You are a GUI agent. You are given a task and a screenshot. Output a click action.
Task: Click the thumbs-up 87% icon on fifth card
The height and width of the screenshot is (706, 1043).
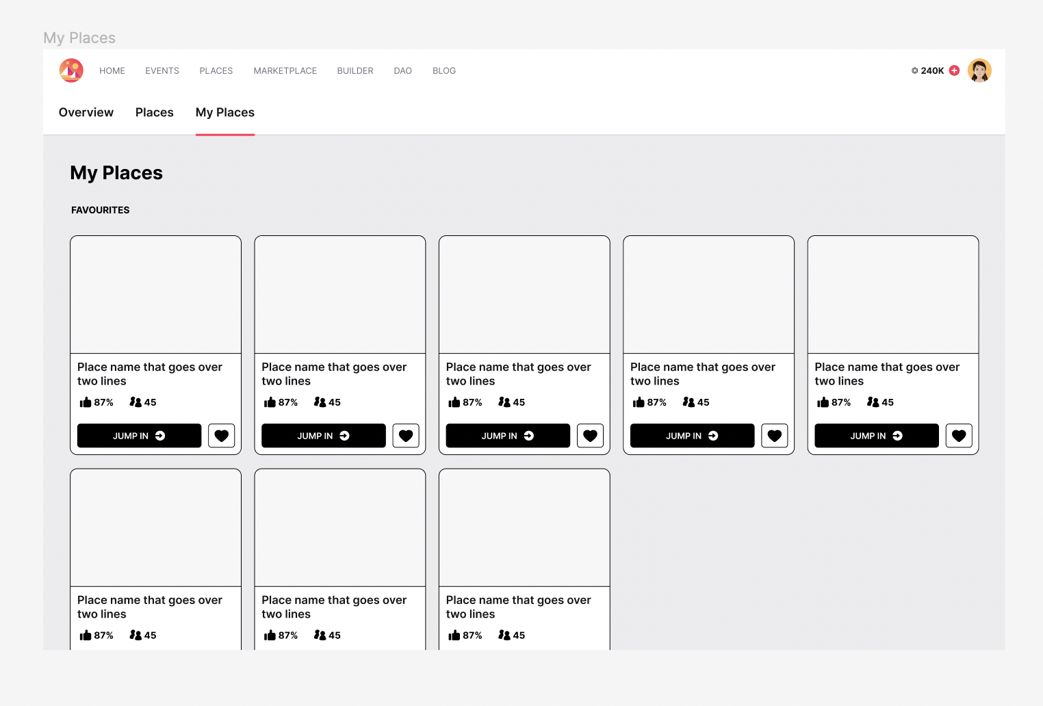(x=823, y=402)
